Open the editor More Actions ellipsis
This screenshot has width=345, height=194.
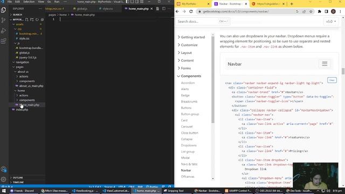169,9
